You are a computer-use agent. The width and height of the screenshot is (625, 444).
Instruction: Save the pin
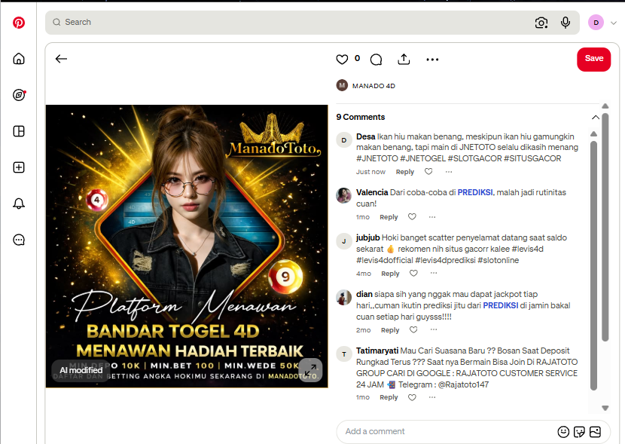[593, 60]
